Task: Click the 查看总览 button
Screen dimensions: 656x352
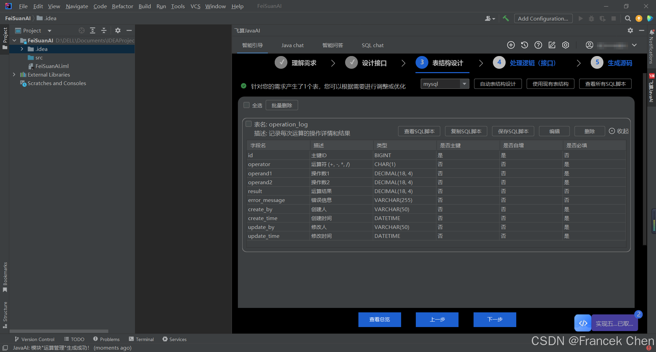Action: point(380,320)
